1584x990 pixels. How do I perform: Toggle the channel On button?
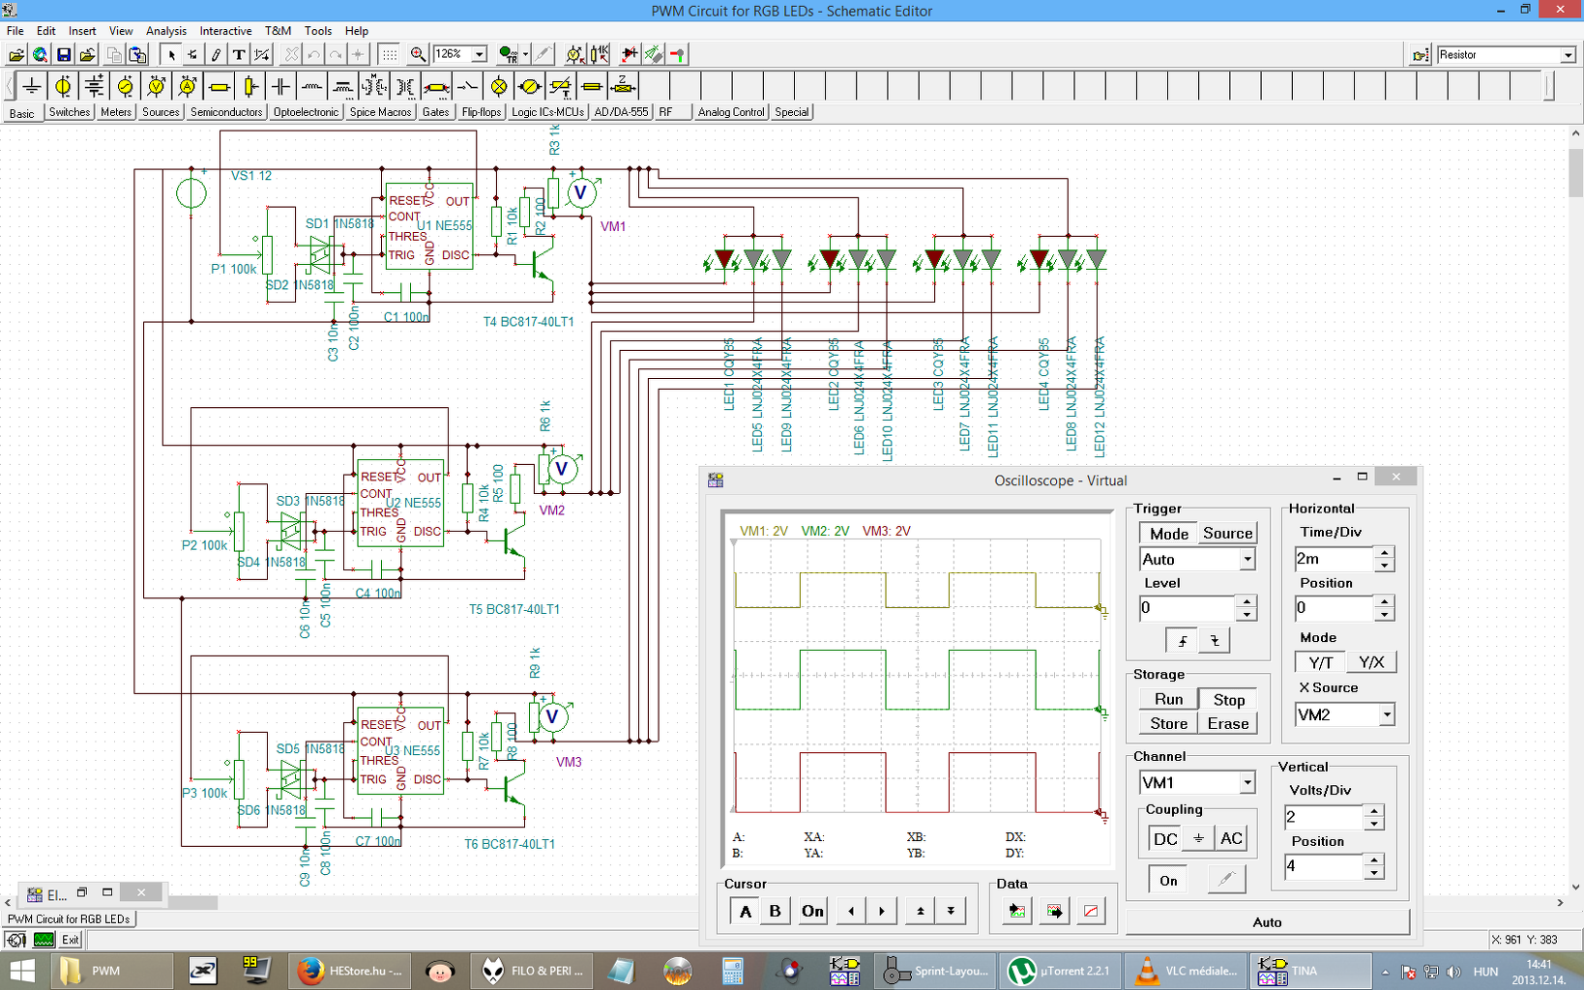1168,880
